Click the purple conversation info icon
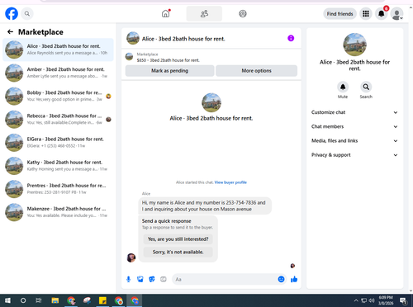 pos(291,38)
